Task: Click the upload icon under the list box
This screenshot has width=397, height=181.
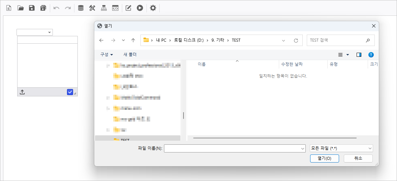Action: pos(22,92)
